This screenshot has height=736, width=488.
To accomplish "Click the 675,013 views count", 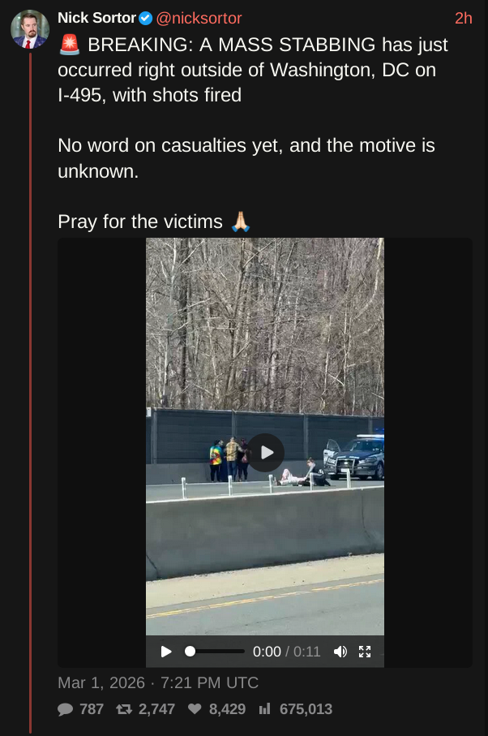I will coord(306,708).
